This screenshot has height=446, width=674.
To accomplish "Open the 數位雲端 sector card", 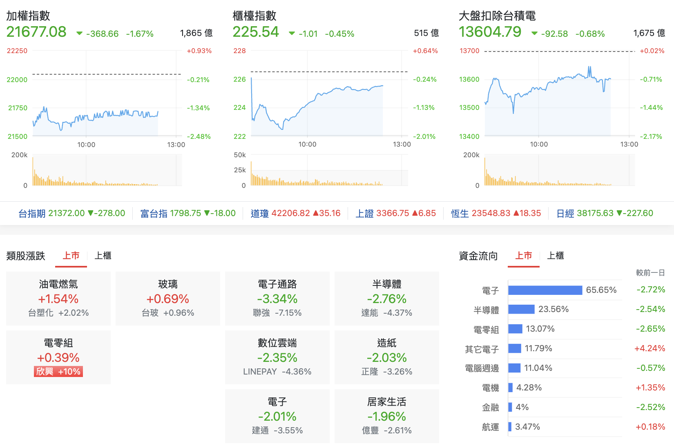I will (277, 357).
